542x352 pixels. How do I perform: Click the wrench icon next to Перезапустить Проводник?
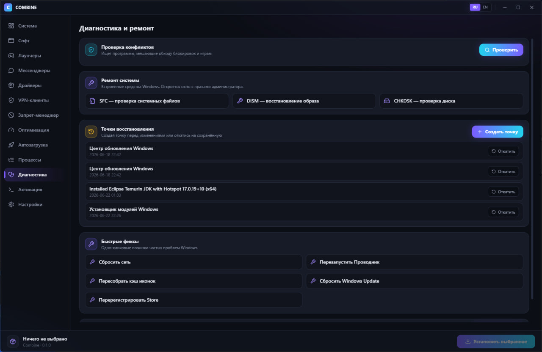[x=313, y=262]
